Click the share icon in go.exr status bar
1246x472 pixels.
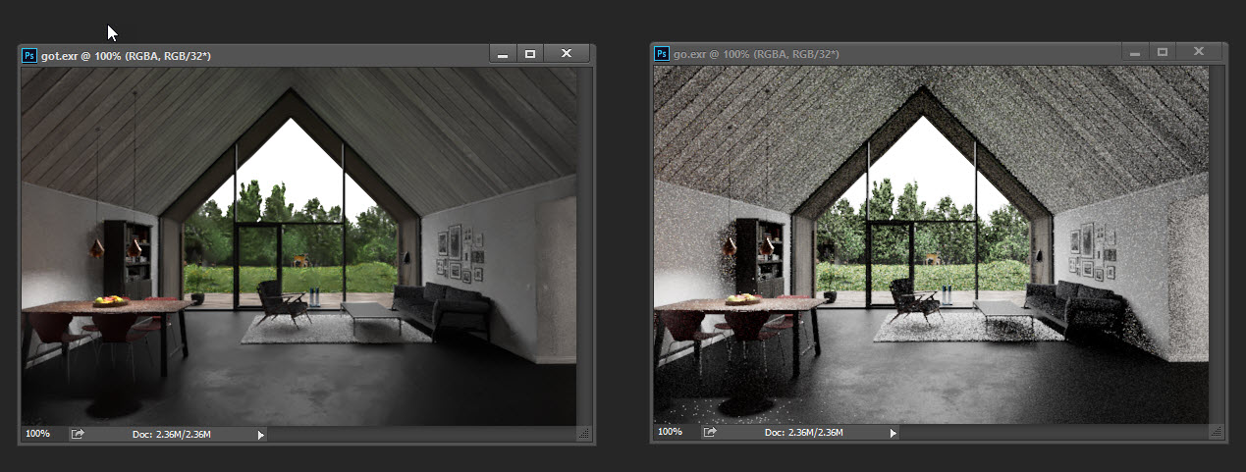[x=710, y=432]
